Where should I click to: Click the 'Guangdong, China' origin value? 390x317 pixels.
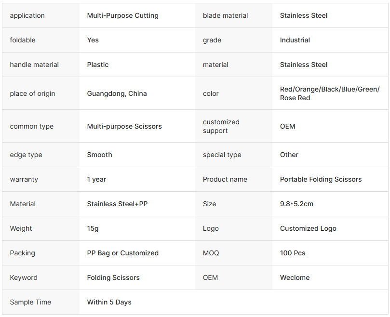(x=117, y=93)
